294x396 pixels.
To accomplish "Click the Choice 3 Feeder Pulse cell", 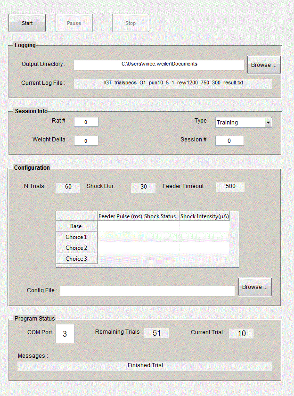I will [x=120, y=259].
